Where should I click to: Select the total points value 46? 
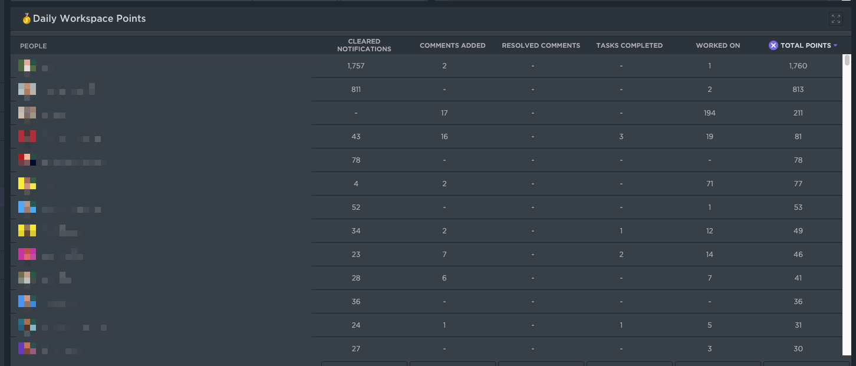coord(798,255)
